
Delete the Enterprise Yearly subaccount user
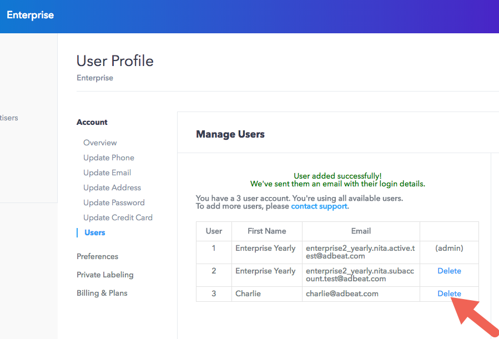449,271
